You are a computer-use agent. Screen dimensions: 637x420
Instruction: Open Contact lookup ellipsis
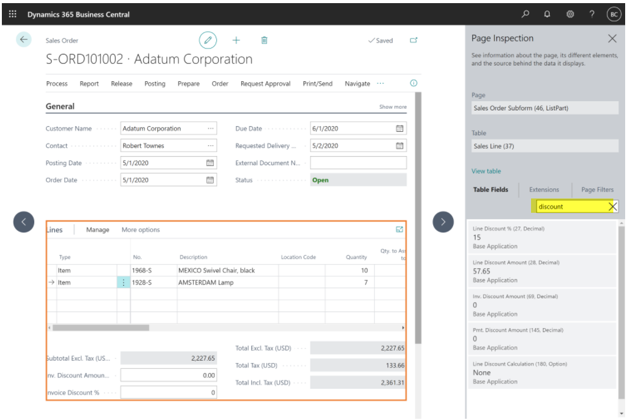pos(211,145)
